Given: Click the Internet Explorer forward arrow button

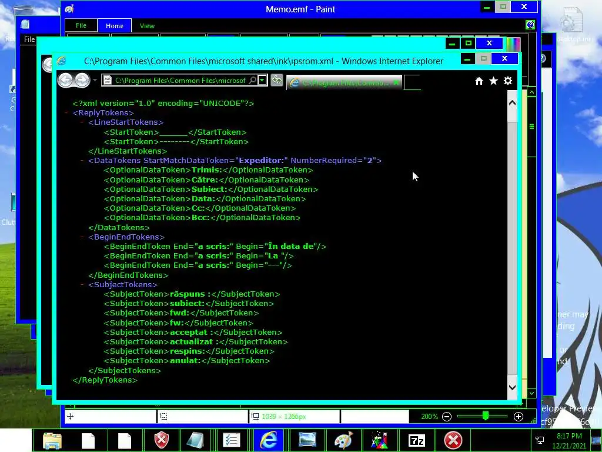Looking at the screenshot, I should coord(82,80).
